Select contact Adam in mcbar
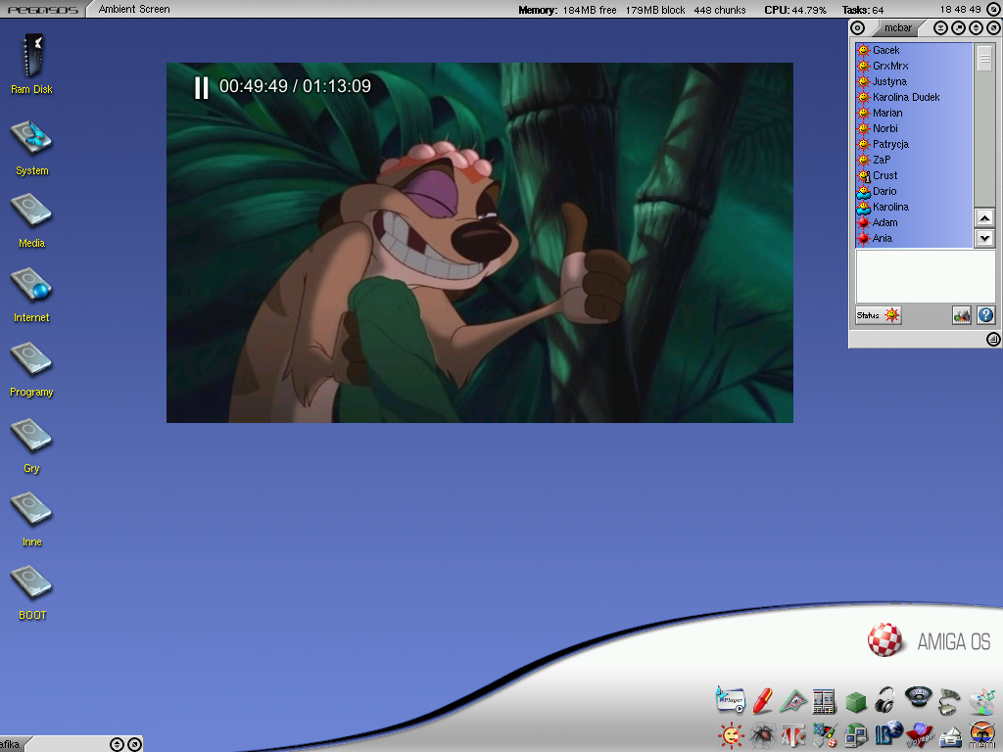Screen dimensions: 1003x752 914,222
